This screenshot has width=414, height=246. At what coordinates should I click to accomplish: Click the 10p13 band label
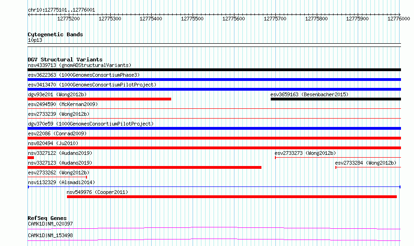coord(35,40)
